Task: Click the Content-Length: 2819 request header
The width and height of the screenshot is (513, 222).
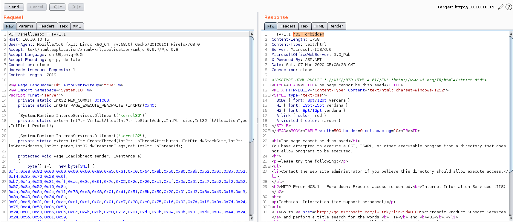Action: coord(32,75)
